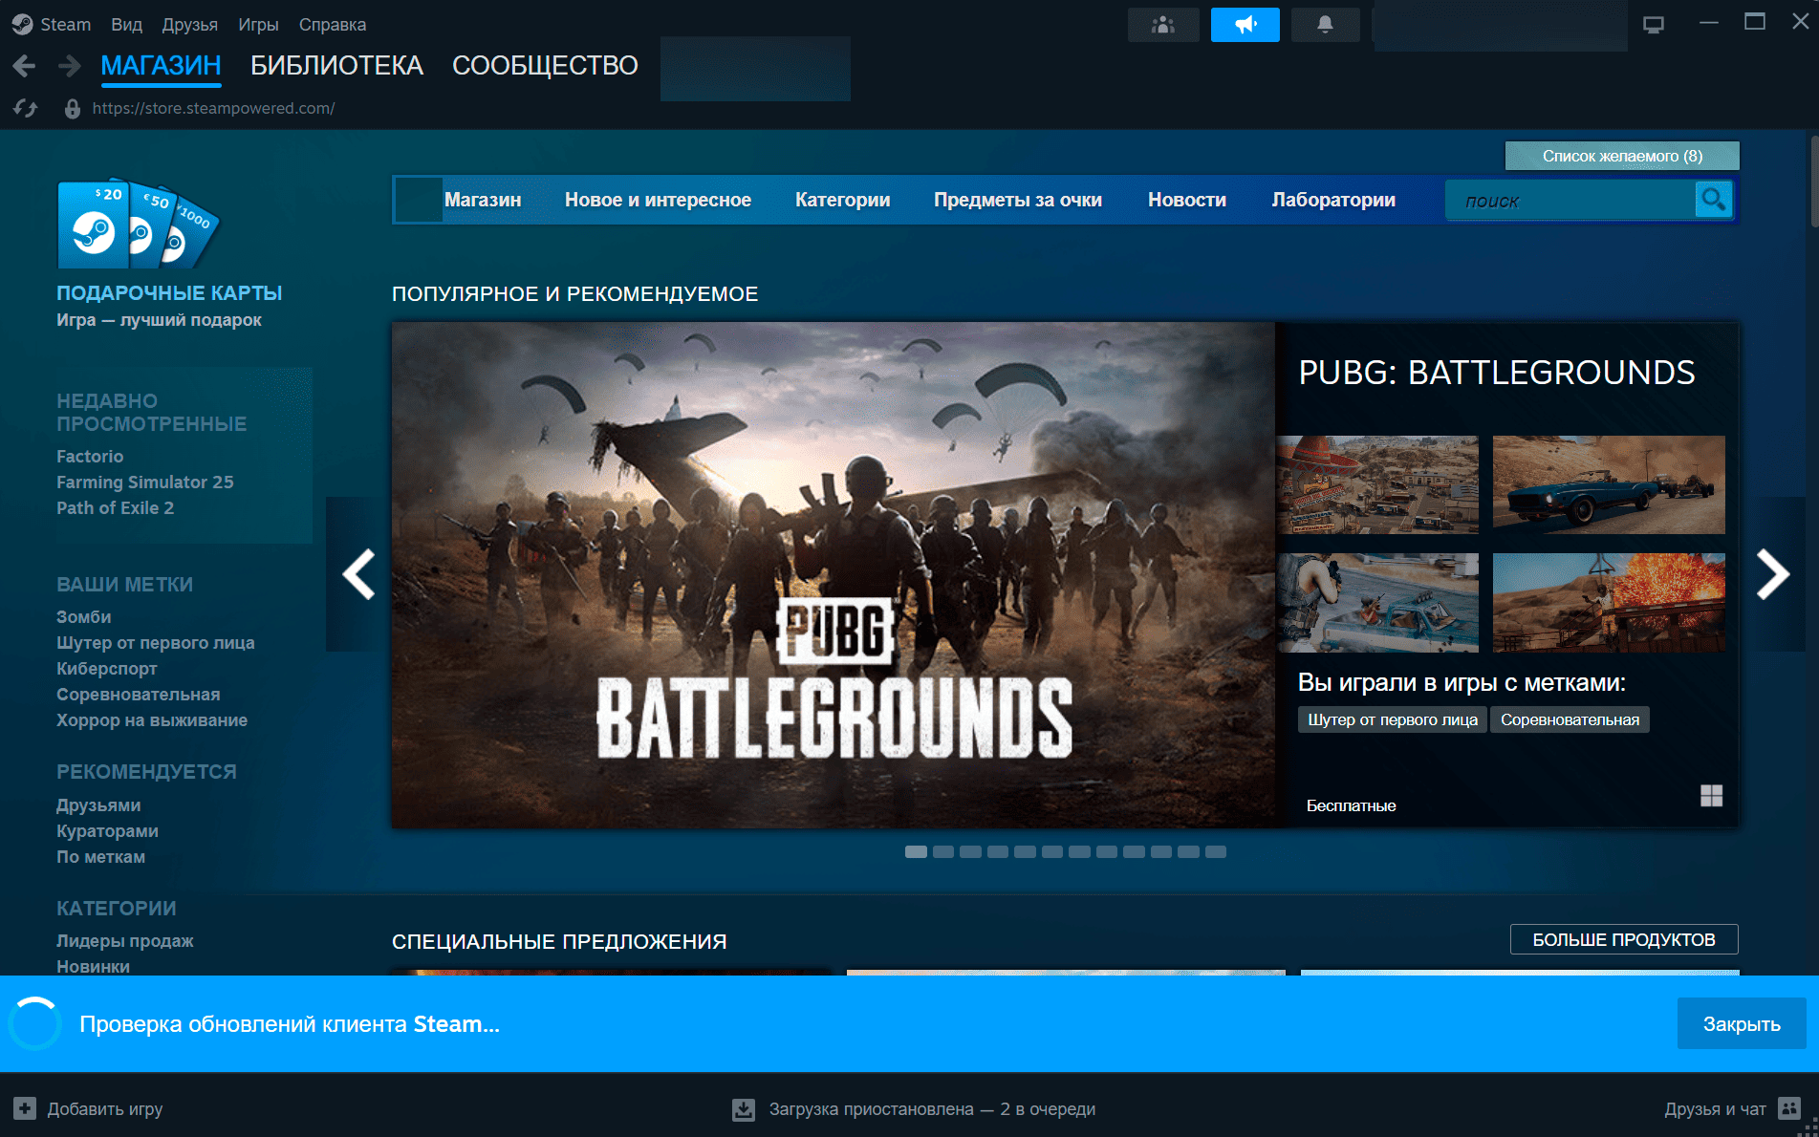
Task: Open recommendations По меткам
Action: coord(100,856)
